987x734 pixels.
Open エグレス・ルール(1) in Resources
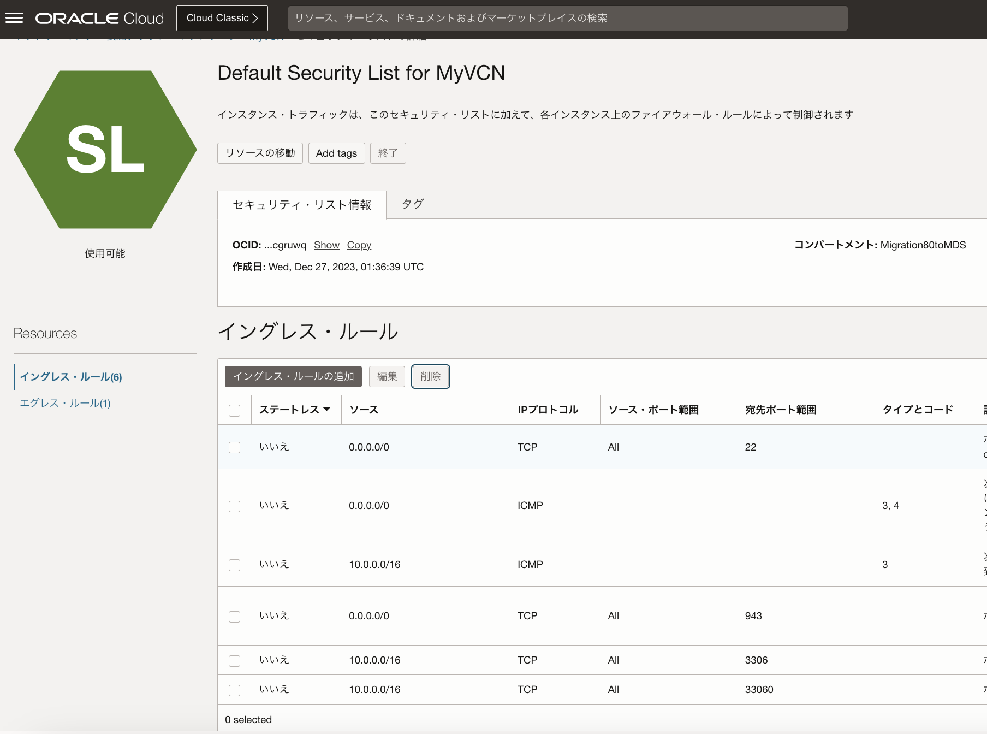[66, 403]
